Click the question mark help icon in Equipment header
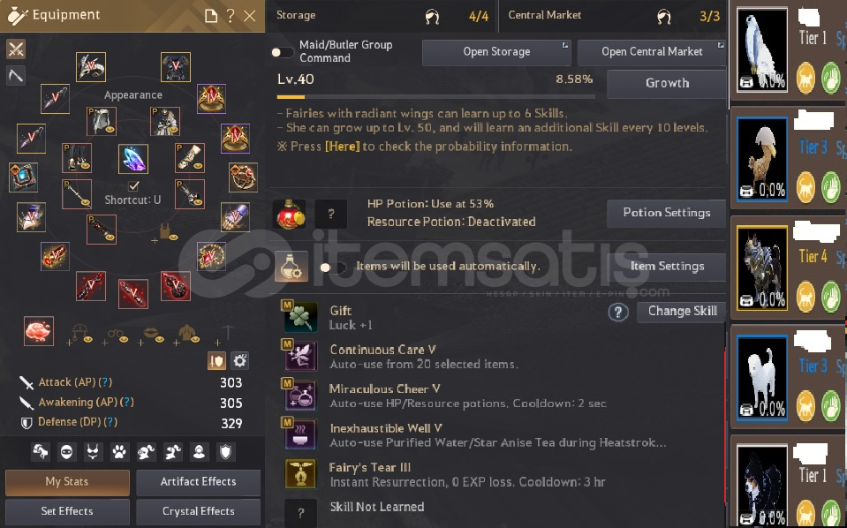This screenshot has height=528, width=847. (231, 16)
